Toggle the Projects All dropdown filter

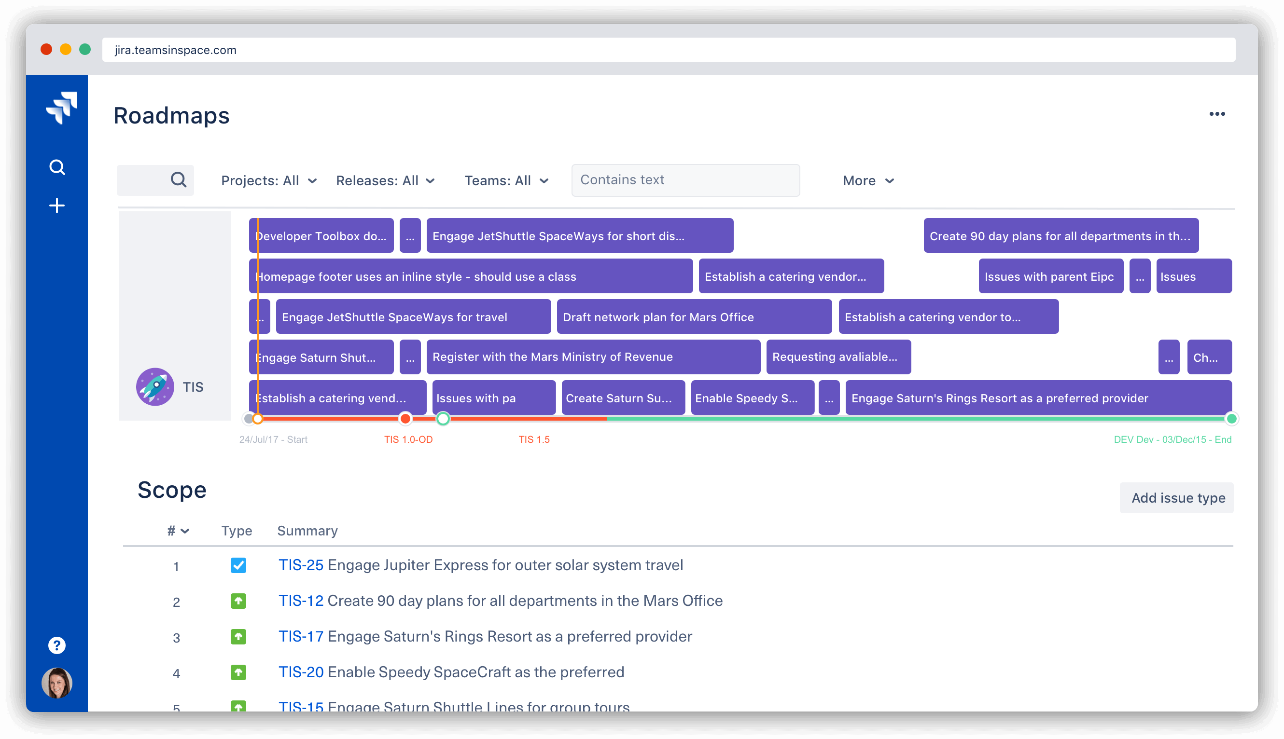267,180
